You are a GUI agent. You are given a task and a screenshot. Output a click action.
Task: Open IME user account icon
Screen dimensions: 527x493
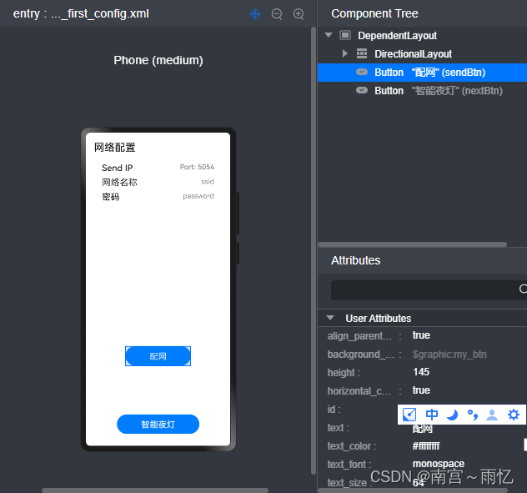point(492,415)
